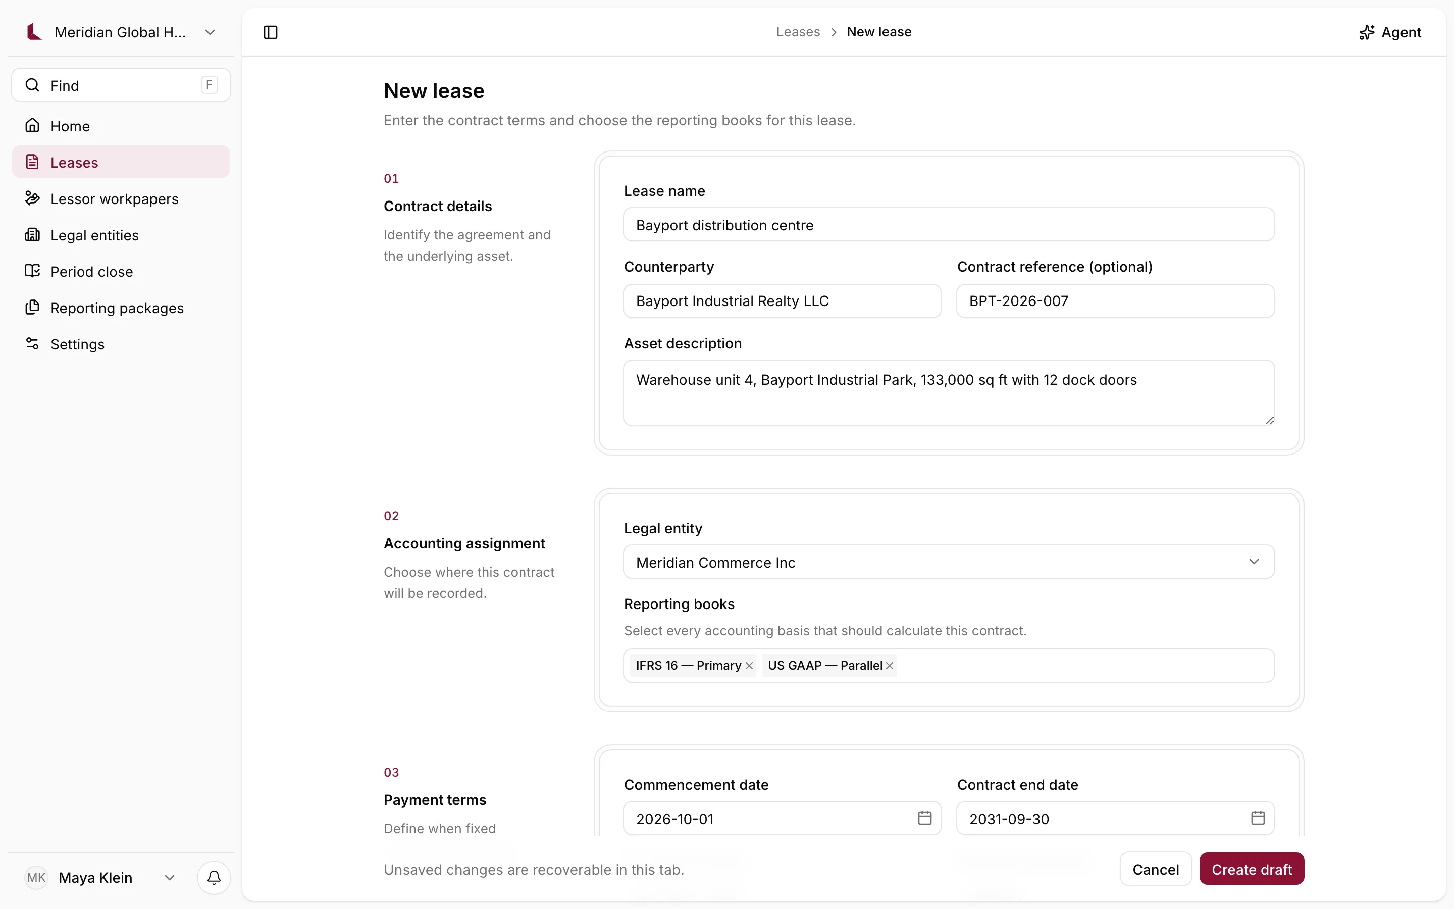Open the Agent assistant
This screenshot has width=1454, height=909.
point(1390,32)
